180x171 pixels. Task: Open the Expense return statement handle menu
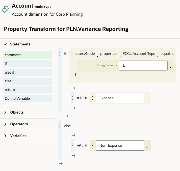pos(72,98)
